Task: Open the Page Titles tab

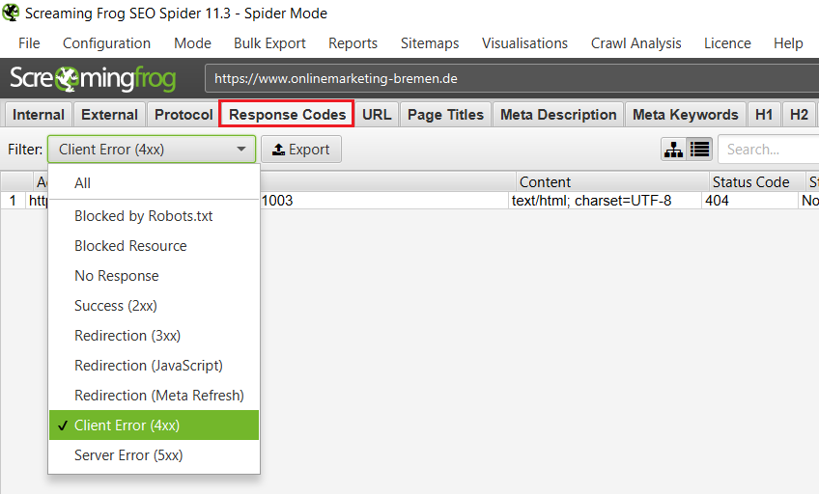Action: pyautogui.click(x=445, y=114)
